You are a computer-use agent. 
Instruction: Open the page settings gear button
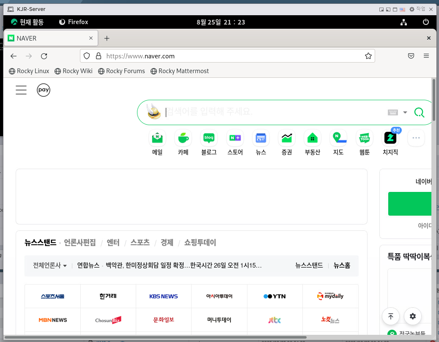(412, 316)
